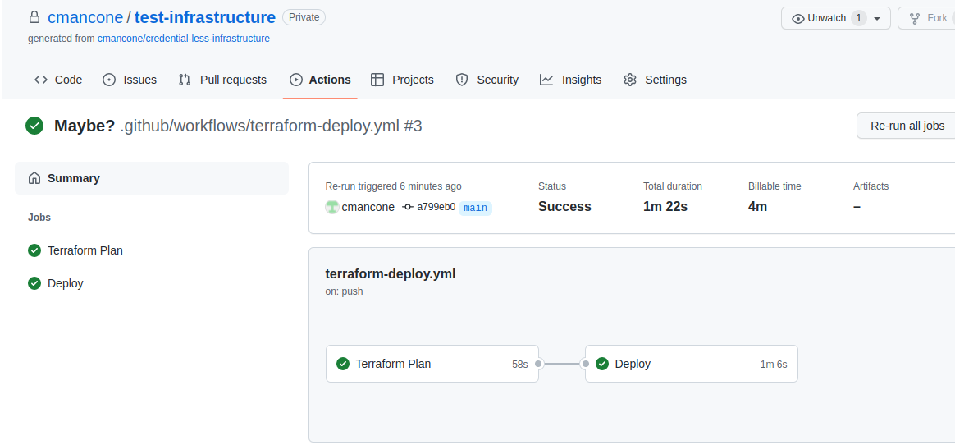This screenshot has width=955, height=445.
Task: Click the 58s duration in Terraform Plan box
Action: click(519, 365)
